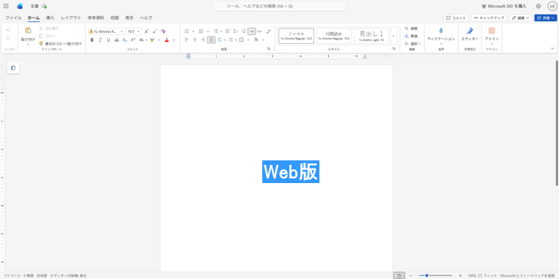The width and height of the screenshot is (559, 279).
Task: Decrease font size with shrink icon
Action: 155,31
